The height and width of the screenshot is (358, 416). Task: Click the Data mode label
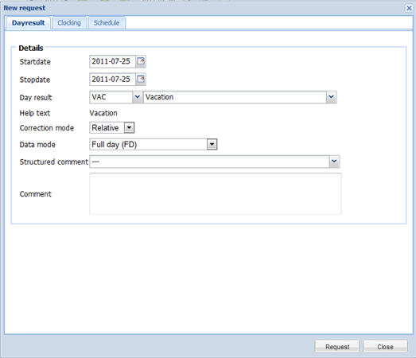[x=37, y=145]
